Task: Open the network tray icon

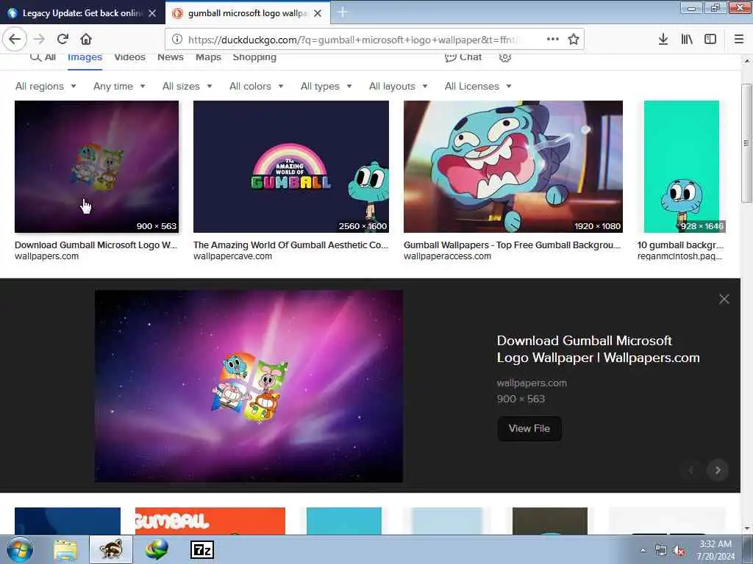Action: pos(661,551)
